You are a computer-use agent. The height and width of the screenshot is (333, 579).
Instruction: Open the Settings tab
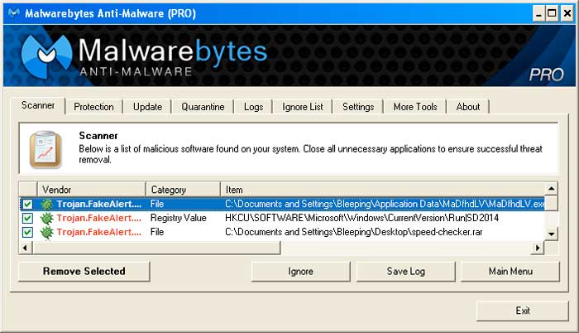point(358,107)
